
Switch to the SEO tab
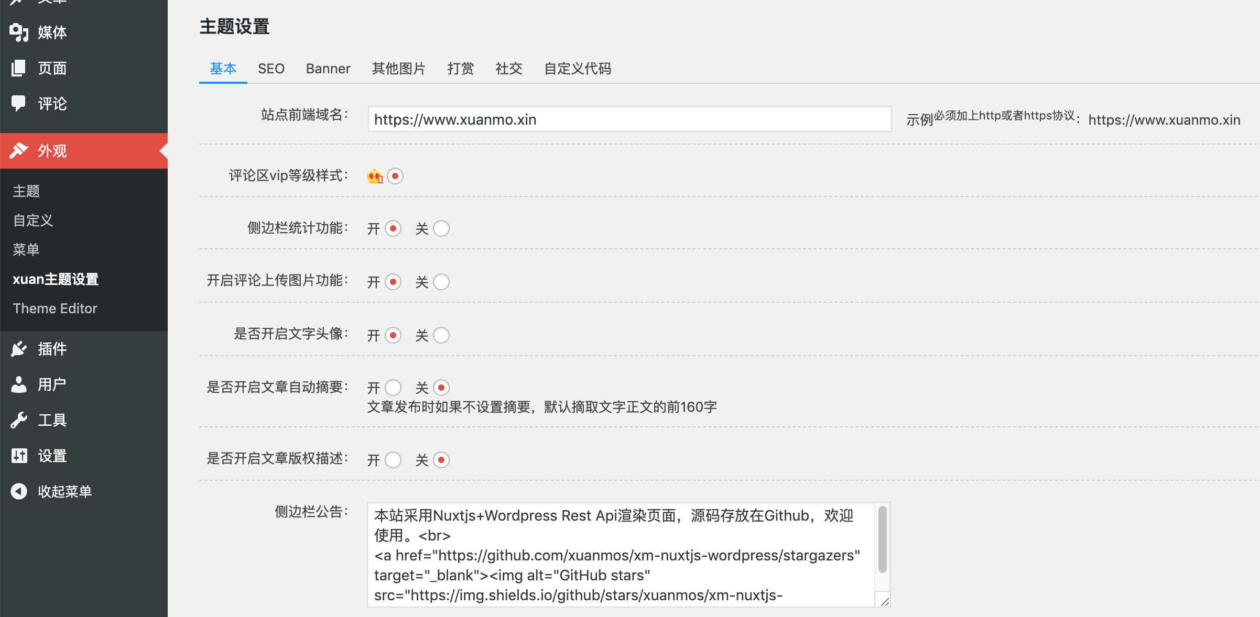point(271,68)
